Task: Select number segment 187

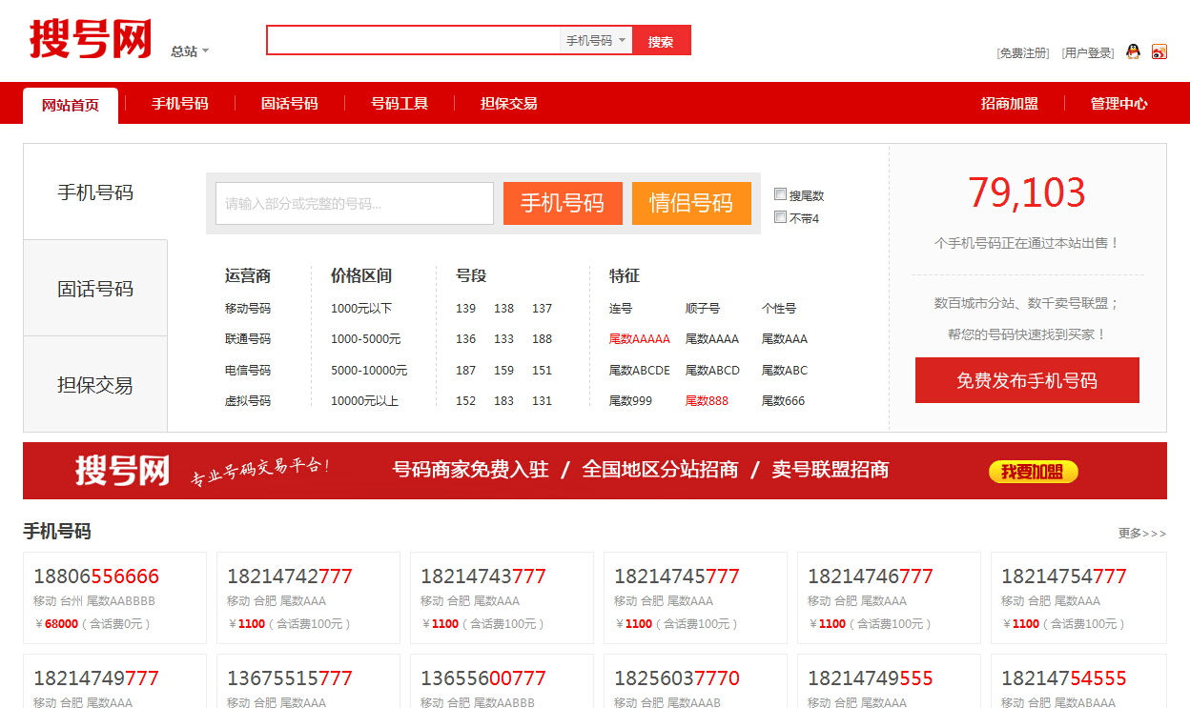Action: click(x=465, y=371)
